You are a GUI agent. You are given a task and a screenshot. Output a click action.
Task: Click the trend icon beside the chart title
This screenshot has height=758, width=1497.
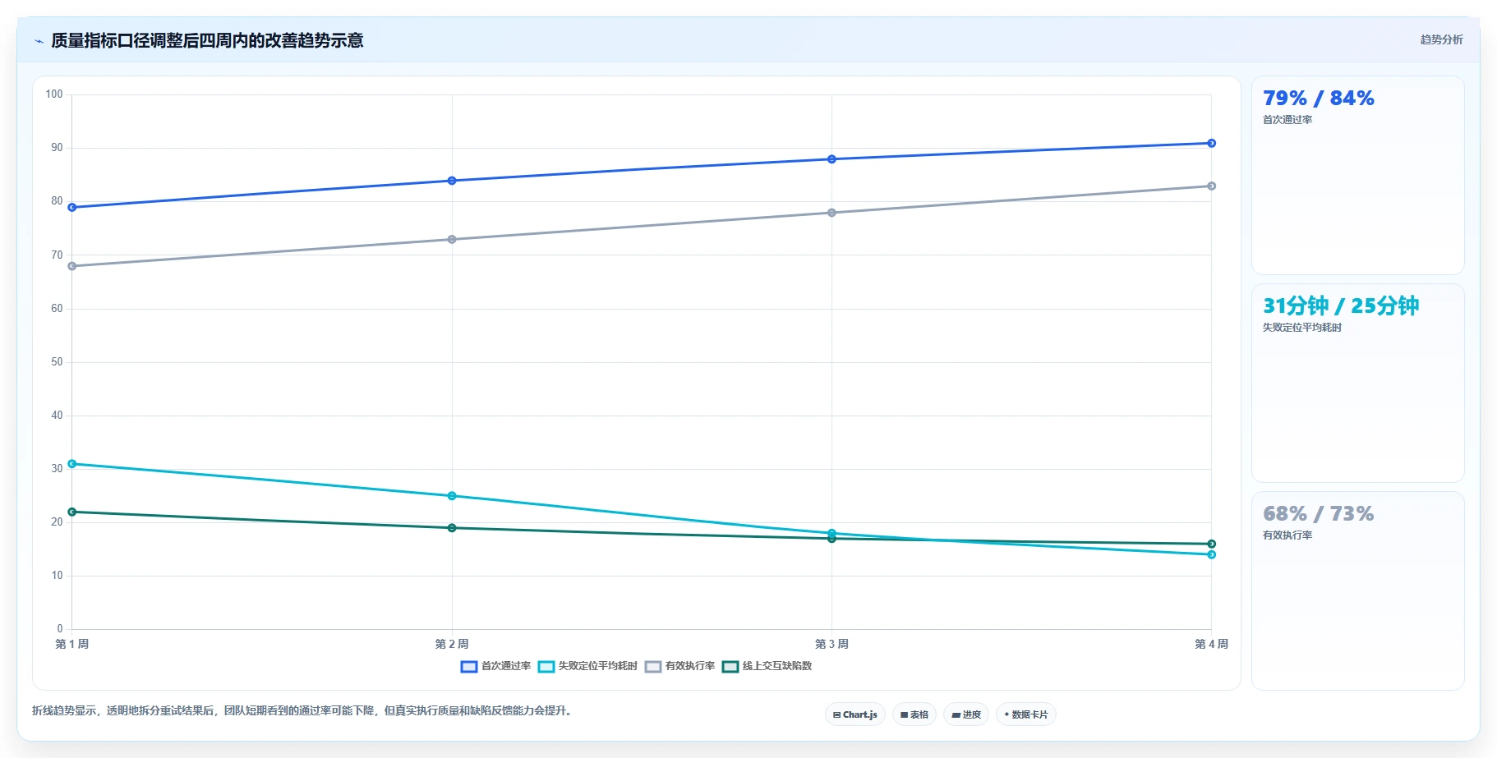39,41
